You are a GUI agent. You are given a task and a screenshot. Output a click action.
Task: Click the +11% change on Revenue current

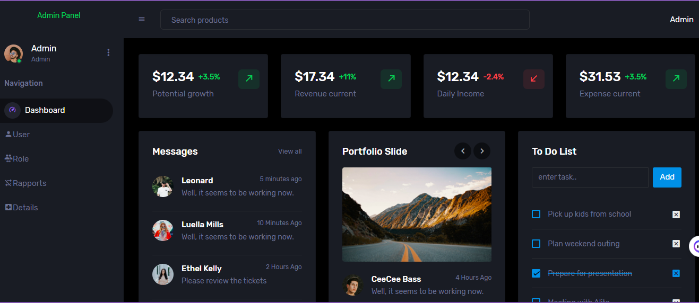(x=348, y=77)
